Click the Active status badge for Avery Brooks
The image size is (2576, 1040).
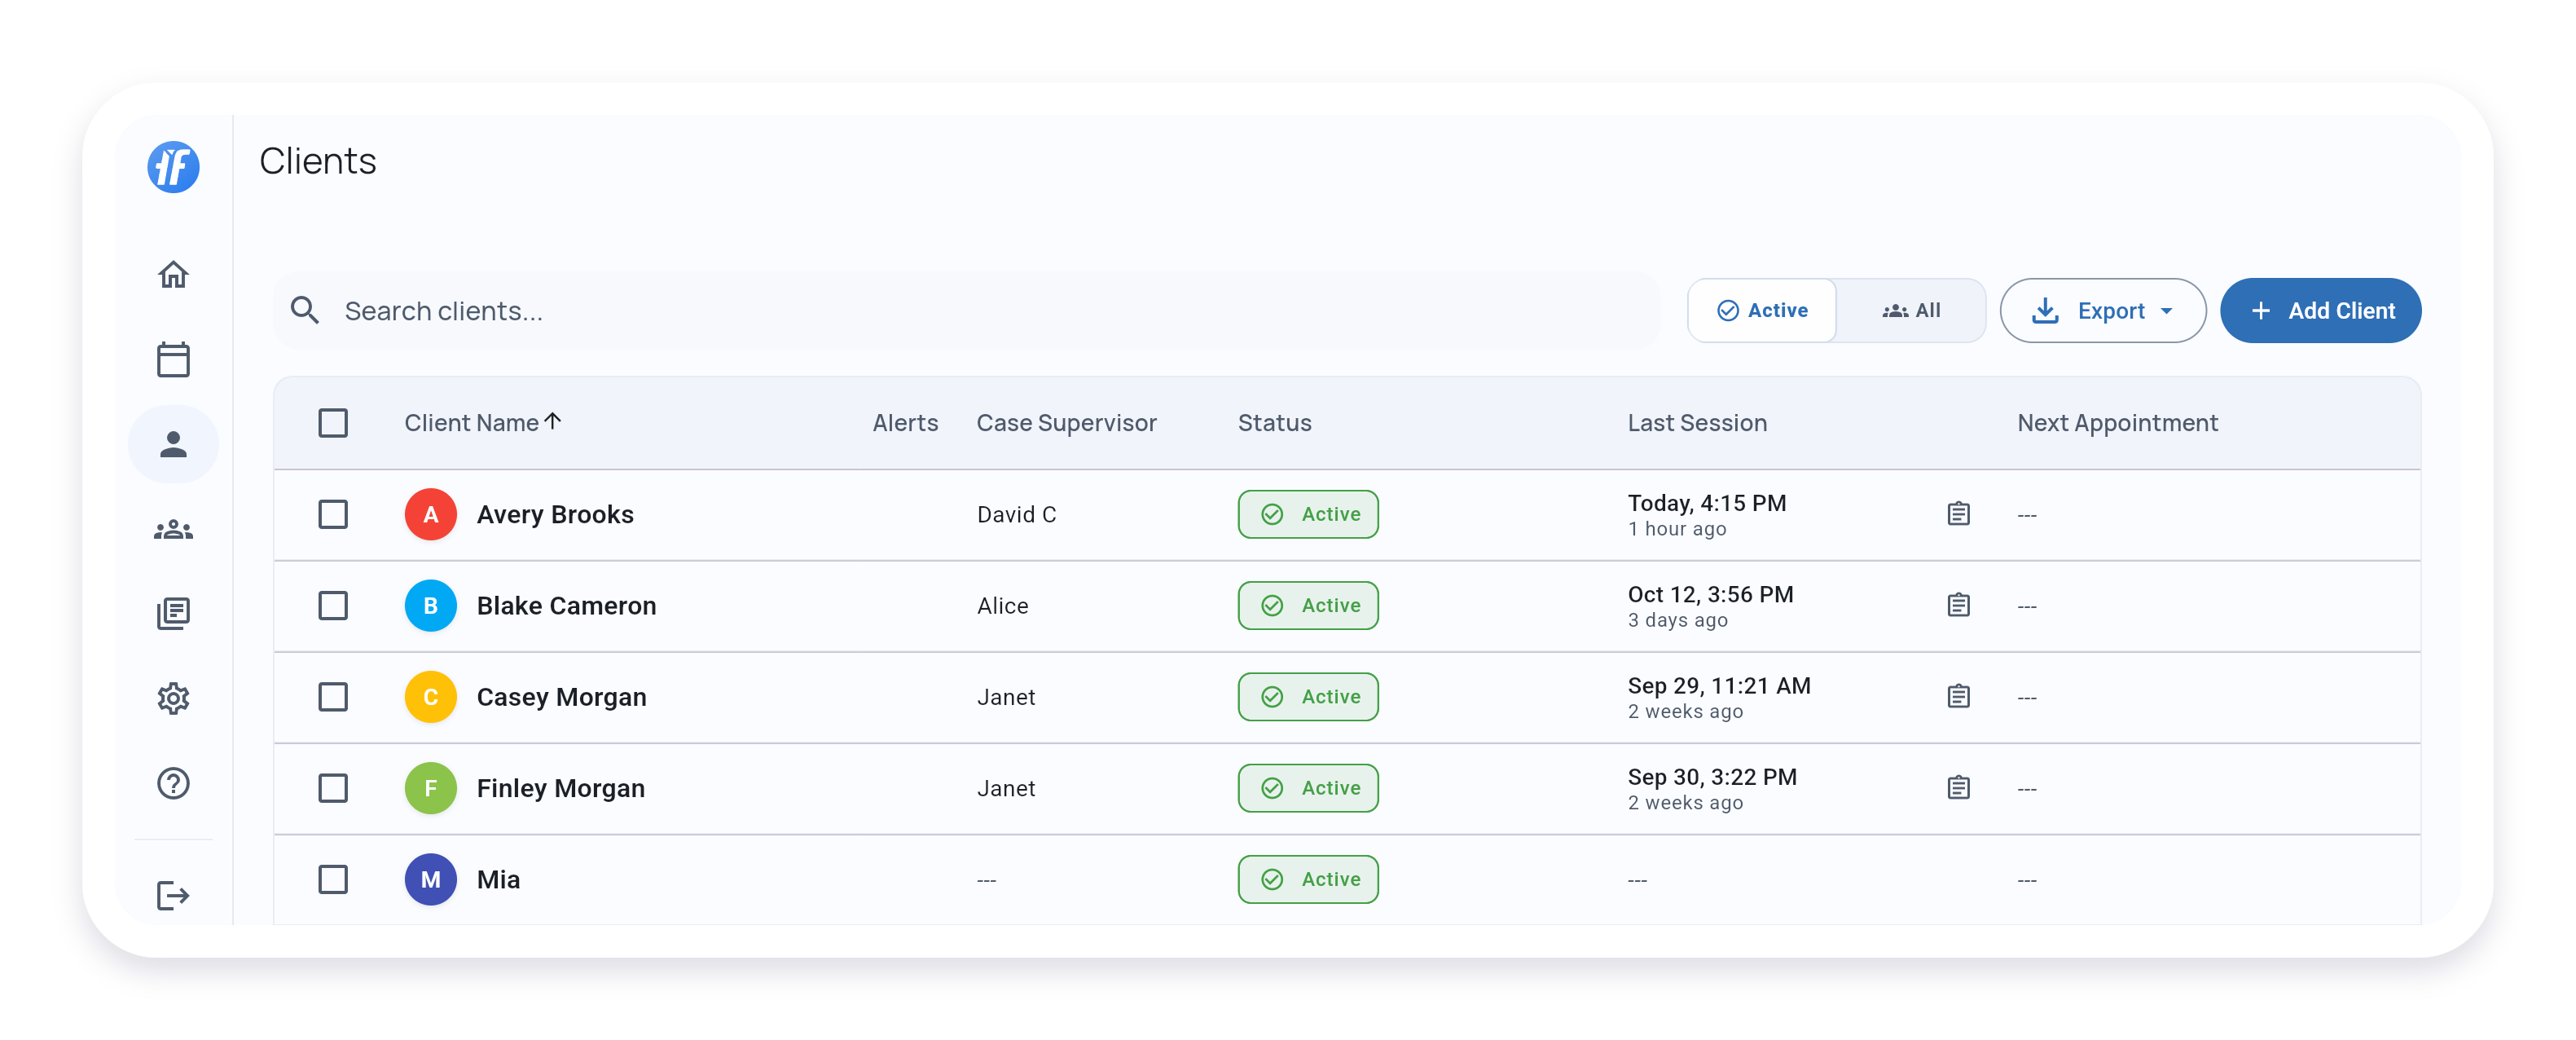point(1308,514)
